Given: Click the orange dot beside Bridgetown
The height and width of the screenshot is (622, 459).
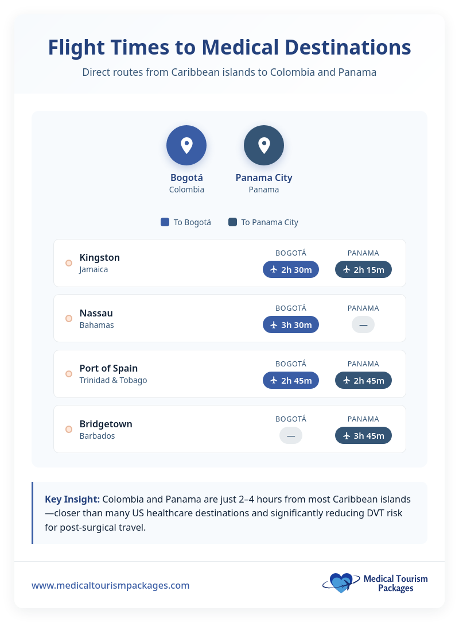Looking at the screenshot, I should click(x=69, y=429).
